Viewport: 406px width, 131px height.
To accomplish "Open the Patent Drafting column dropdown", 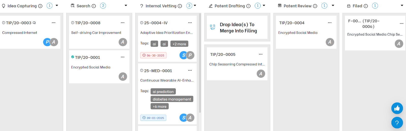I will pos(264,6).
